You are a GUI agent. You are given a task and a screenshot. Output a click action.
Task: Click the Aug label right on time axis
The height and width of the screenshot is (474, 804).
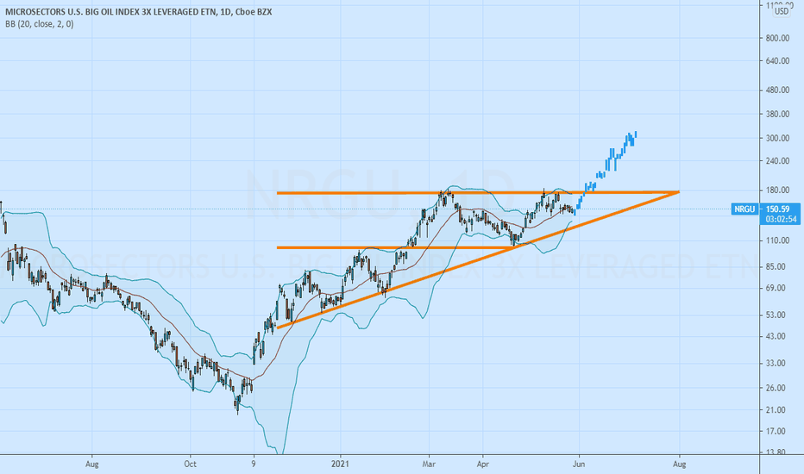coord(680,465)
